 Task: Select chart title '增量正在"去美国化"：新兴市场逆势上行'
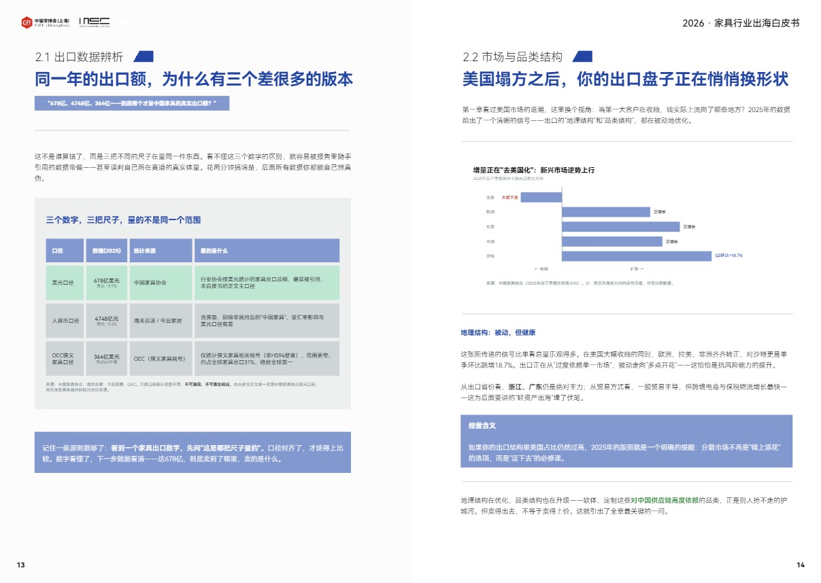[534, 170]
